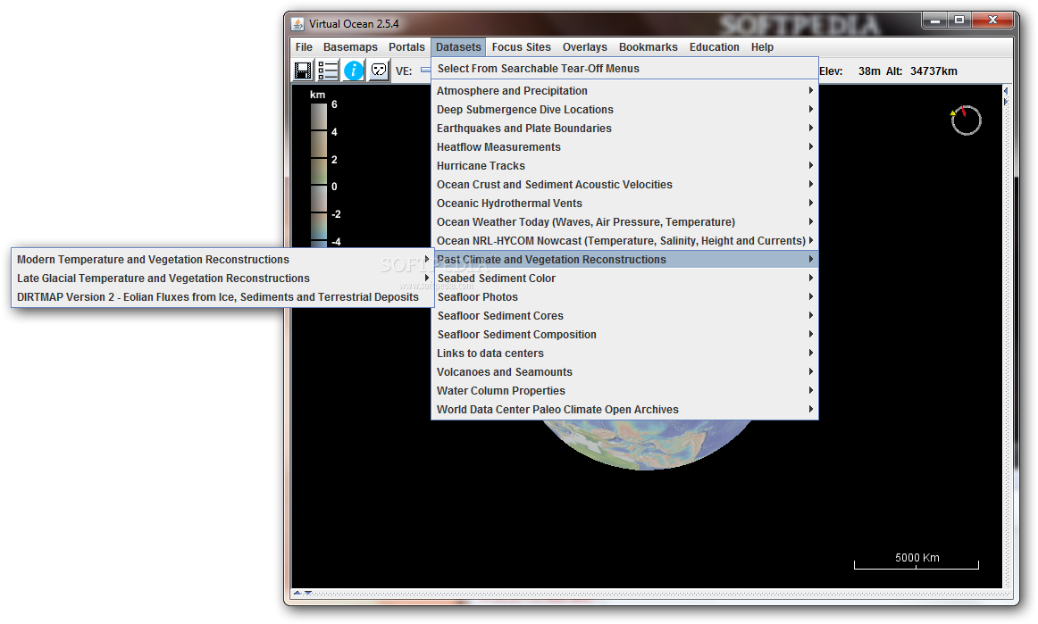The height and width of the screenshot is (624, 1038).
Task: Expand Deep Submergence Dive Locations submenu
Action: 625,109
